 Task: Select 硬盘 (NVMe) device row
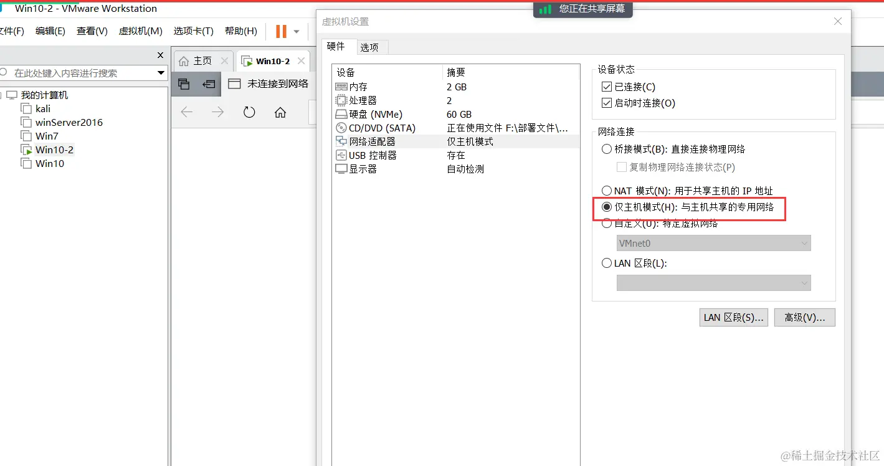pos(455,115)
